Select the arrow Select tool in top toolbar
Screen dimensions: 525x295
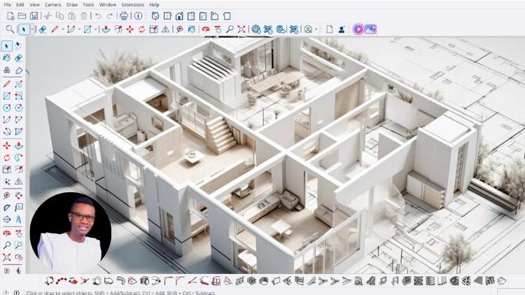(23, 29)
